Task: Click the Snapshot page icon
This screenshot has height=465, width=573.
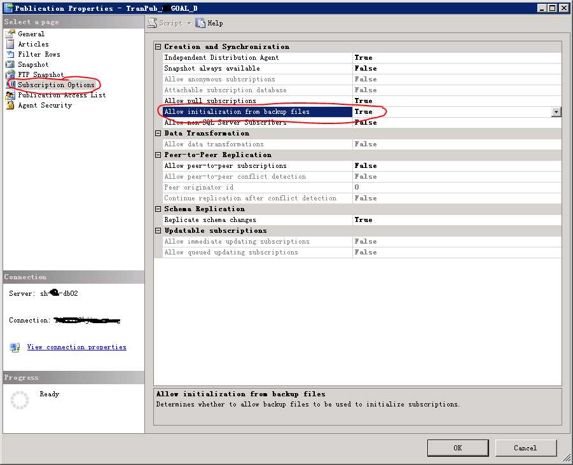Action: 10,65
